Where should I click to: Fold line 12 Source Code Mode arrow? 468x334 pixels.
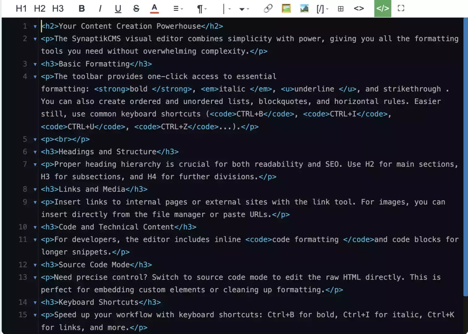35,265
